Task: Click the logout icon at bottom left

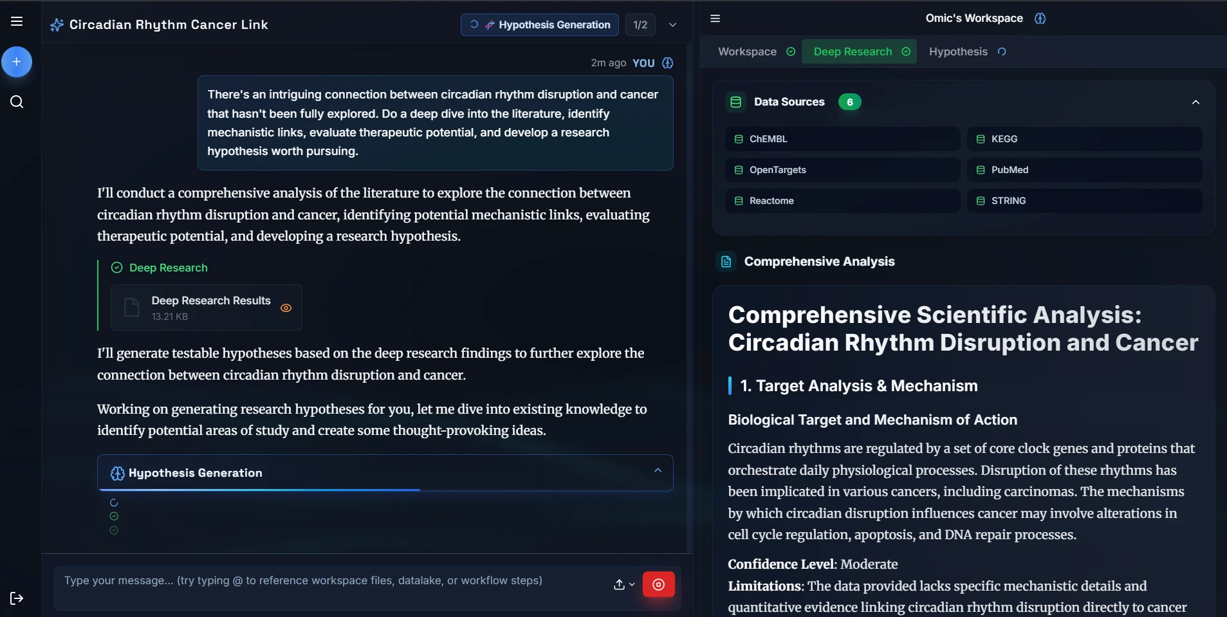Action: tap(17, 598)
